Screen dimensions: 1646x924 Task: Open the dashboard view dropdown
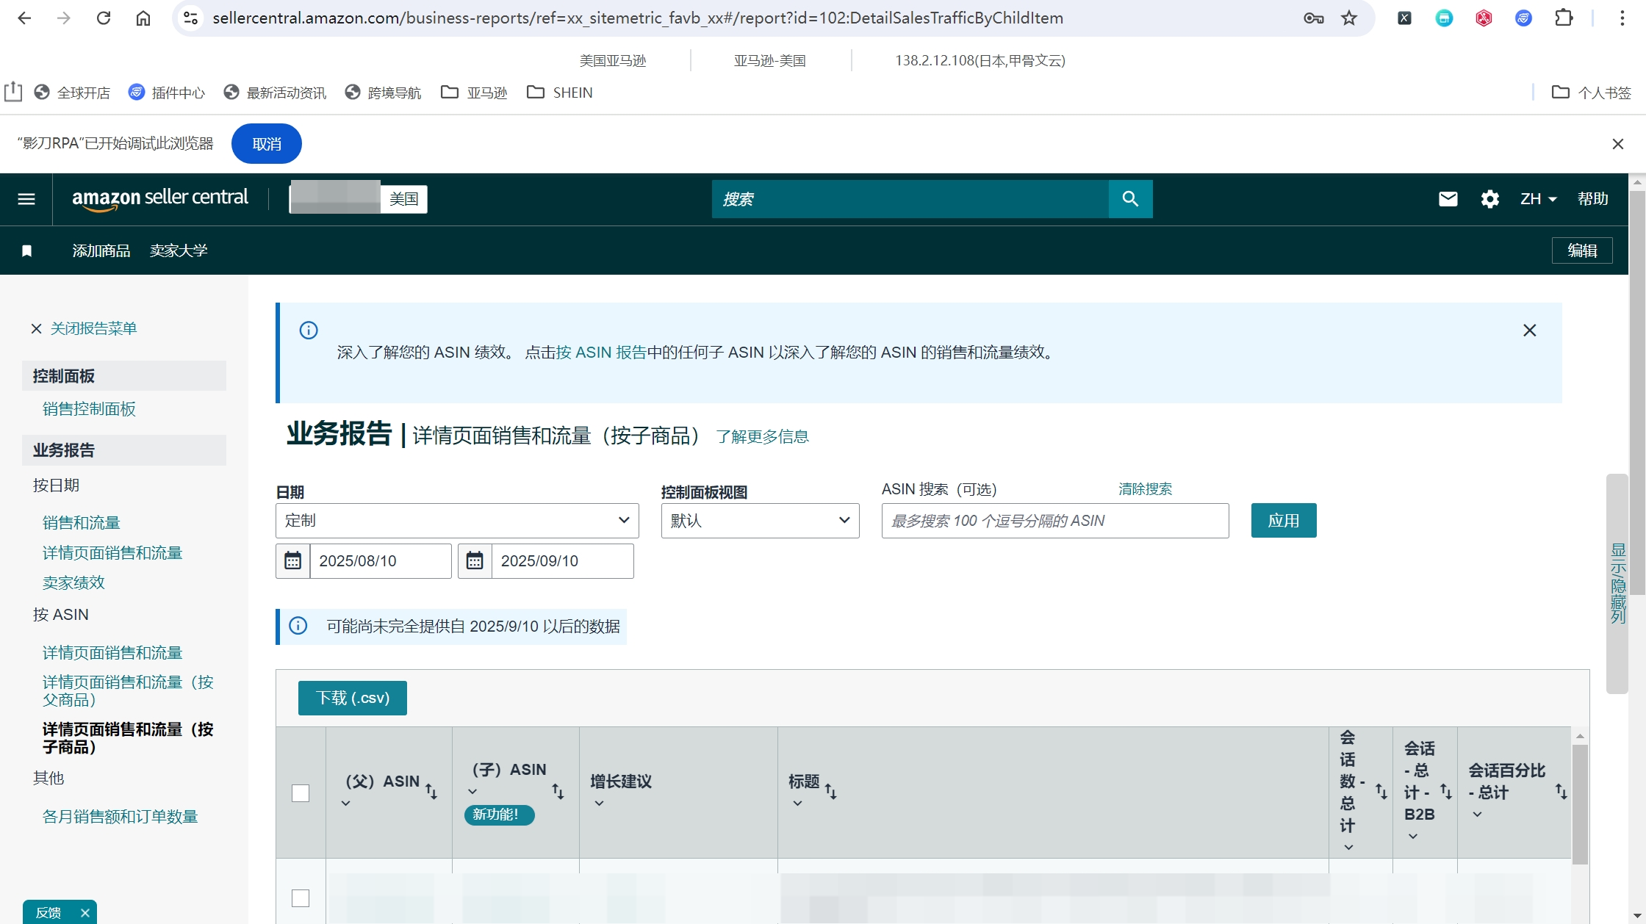pyautogui.click(x=760, y=521)
